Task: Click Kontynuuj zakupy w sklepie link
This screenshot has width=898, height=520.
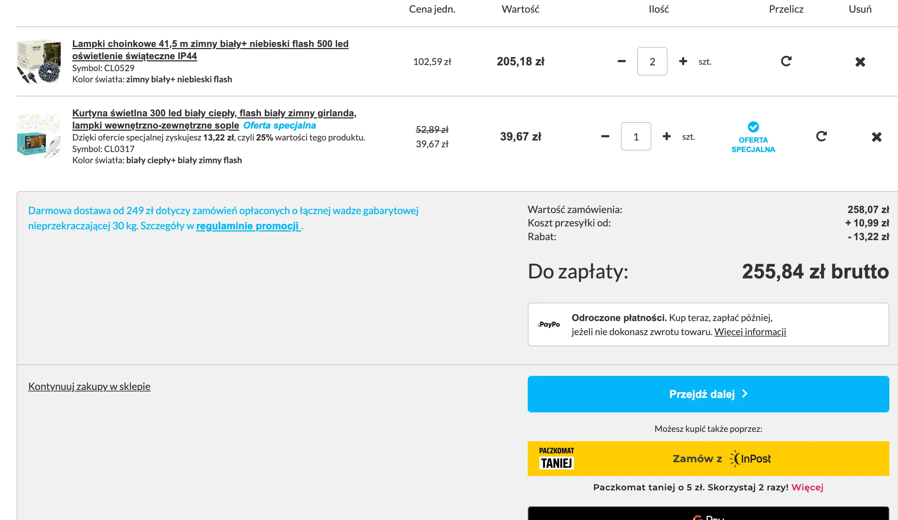Action: tap(89, 386)
